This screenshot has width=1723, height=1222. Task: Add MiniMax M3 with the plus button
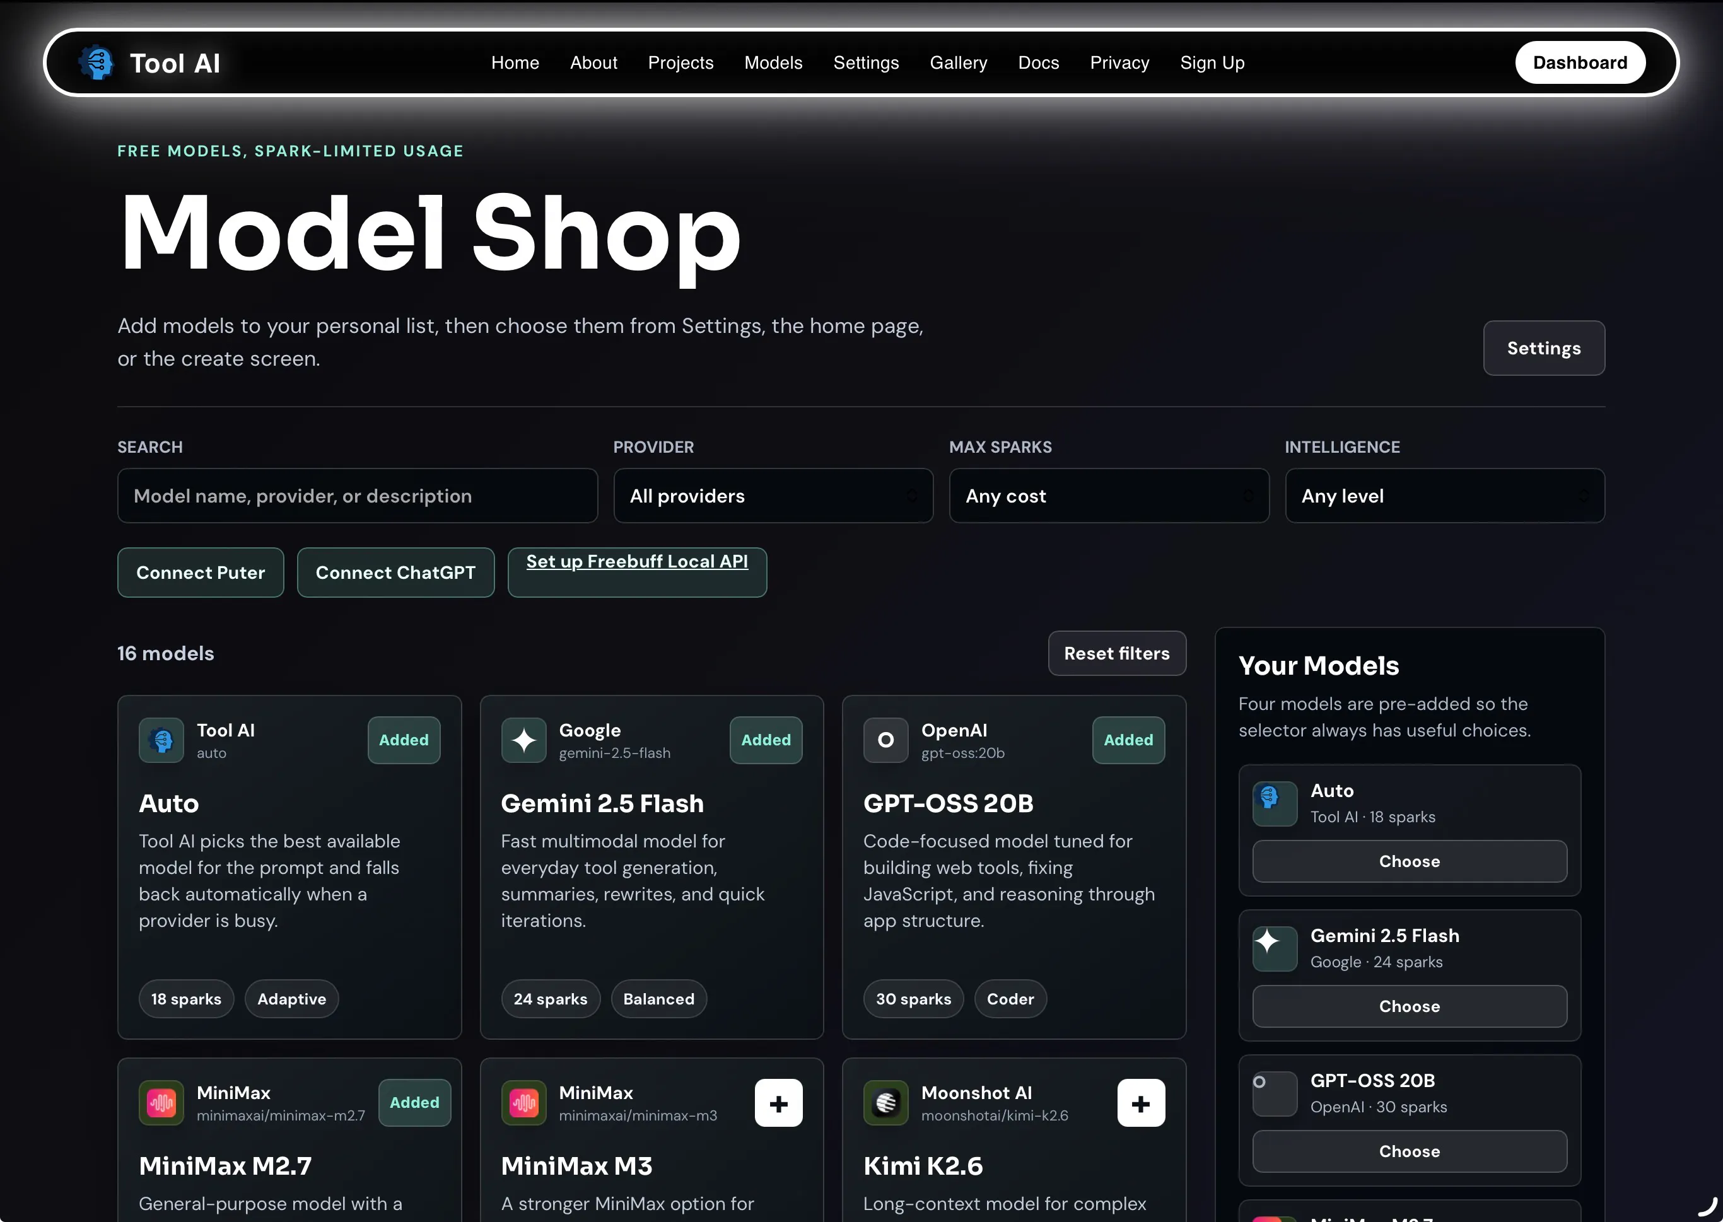pos(779,1103)
